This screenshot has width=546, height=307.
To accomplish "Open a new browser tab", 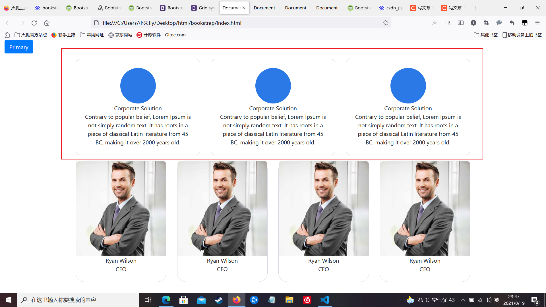I will click(x=476, y=8).
